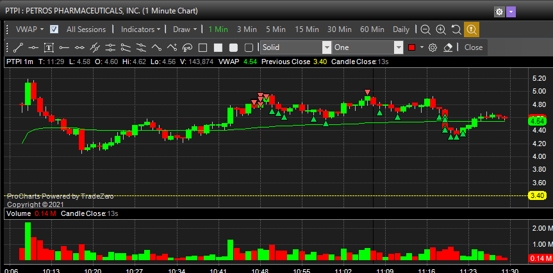
Task: Select the add-point polyline tool
Action: tap(172, 47)
